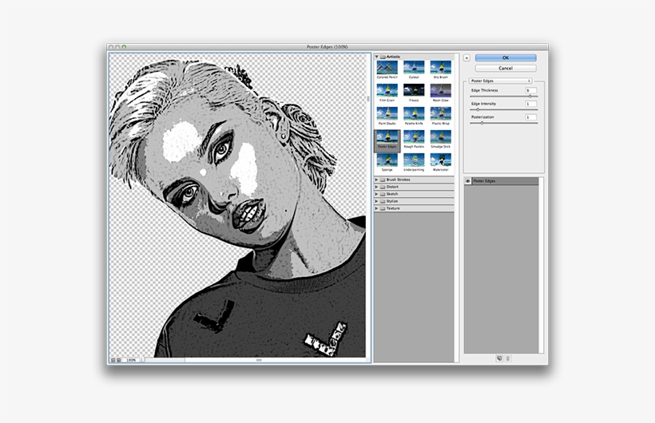
Task: Select the Poster Edges effect layer row
Action: click(502, 181)
